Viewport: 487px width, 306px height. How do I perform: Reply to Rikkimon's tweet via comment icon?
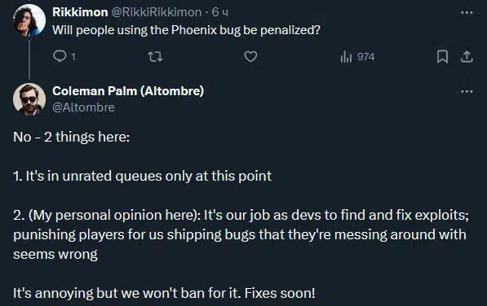click(60, 57)
